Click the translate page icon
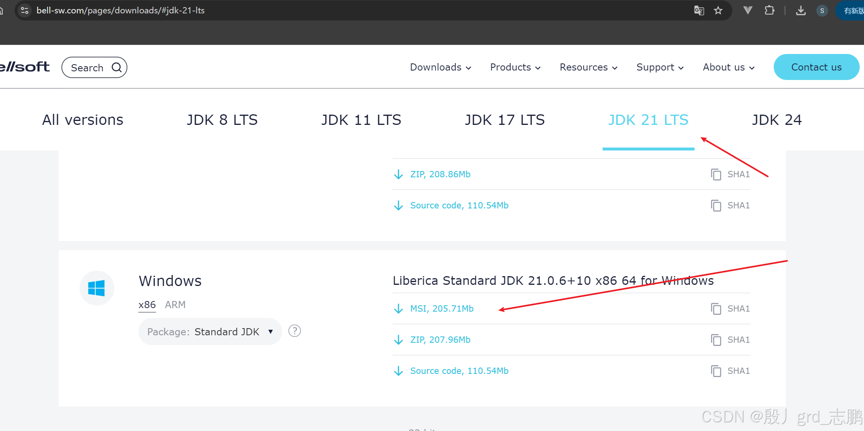This screenshot has height=431, width=864. 699,11
